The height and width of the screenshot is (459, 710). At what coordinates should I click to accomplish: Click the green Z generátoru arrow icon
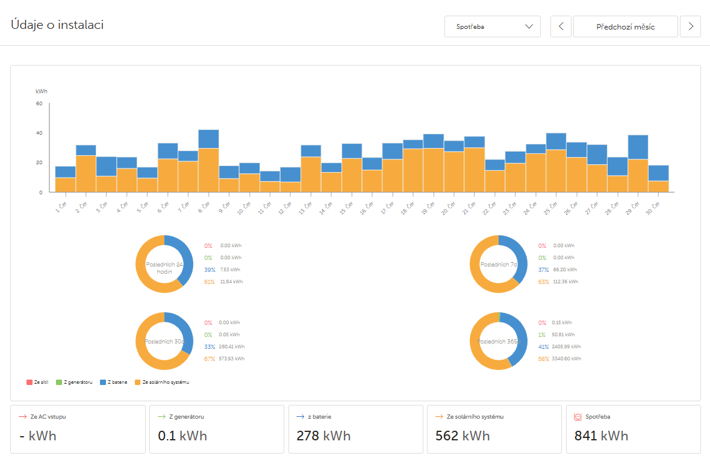[161, 416]
